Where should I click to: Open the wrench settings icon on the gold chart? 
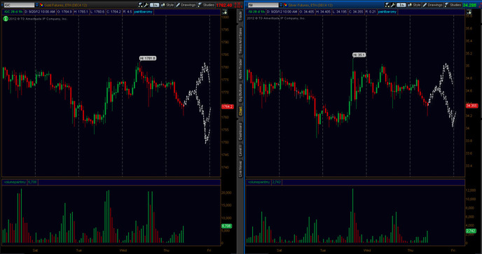click(x=146, y=5)
